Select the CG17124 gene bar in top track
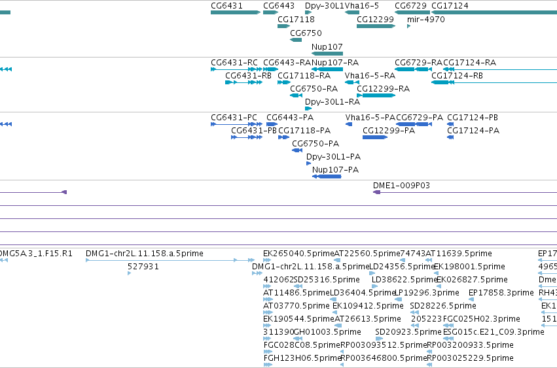The image size is (557, 368). [x=494, y=12]
